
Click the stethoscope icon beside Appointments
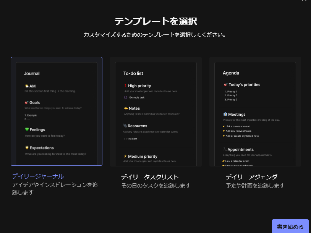click(225, 149)
